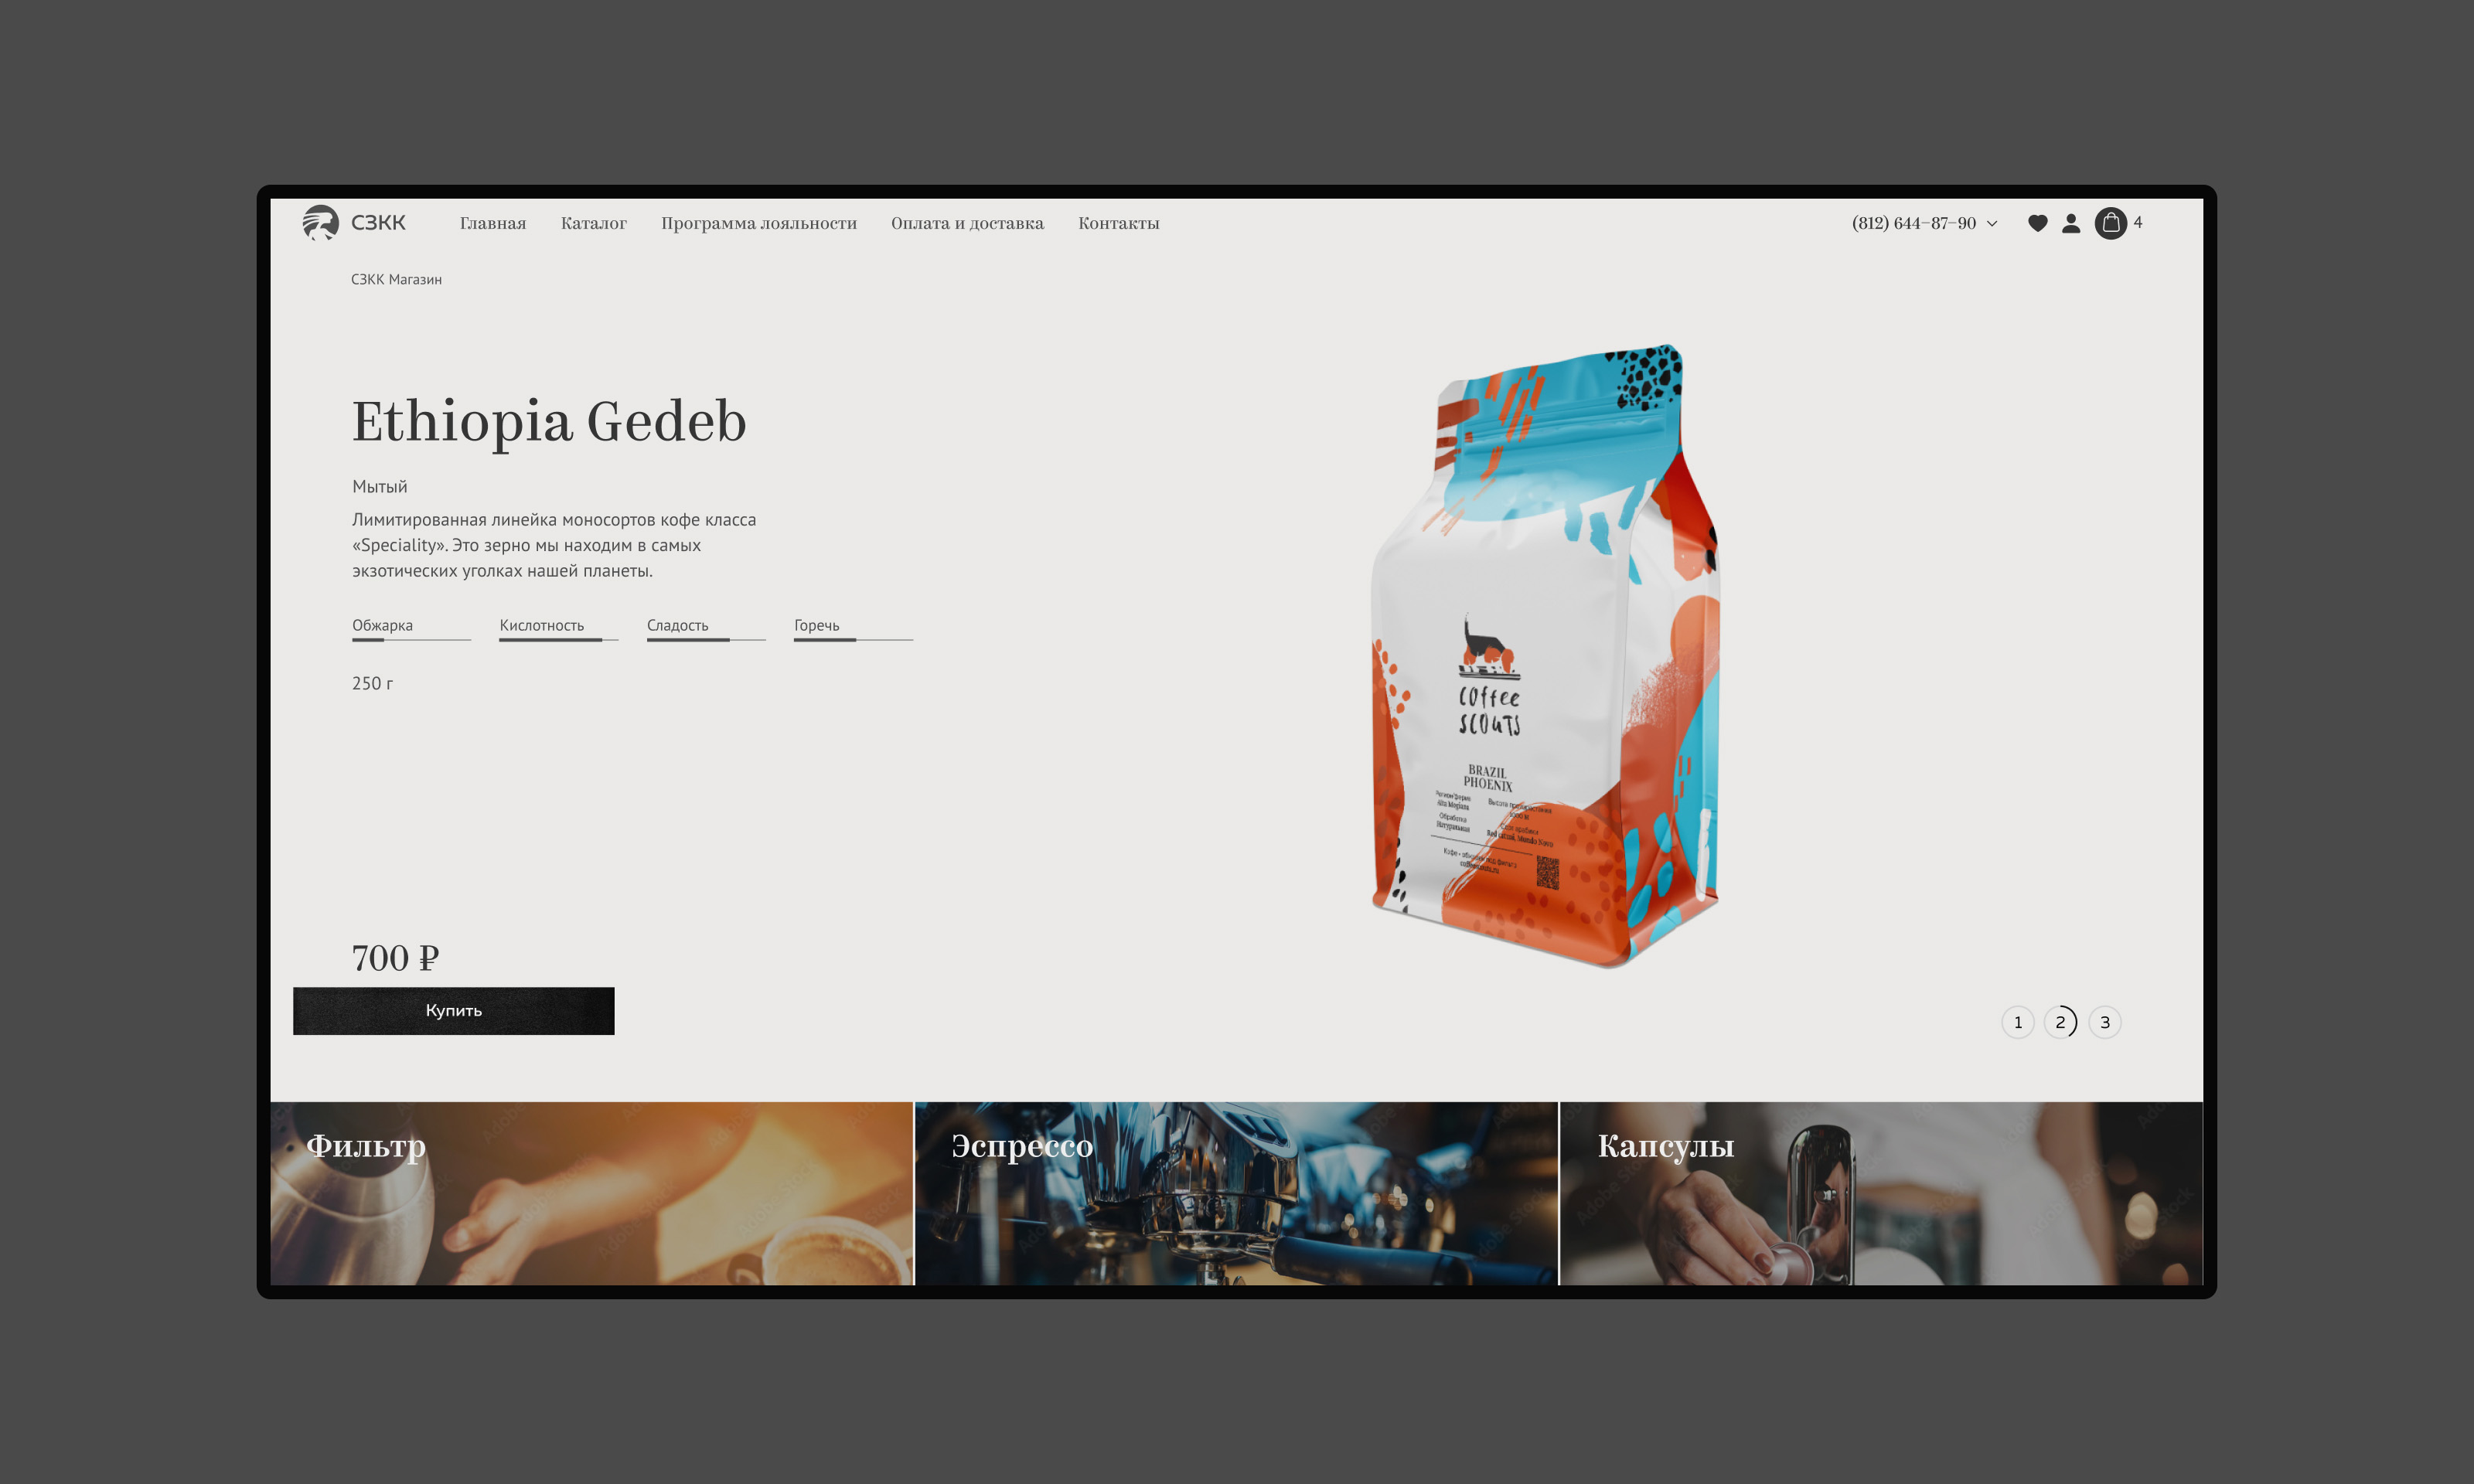The width and height of the screenshot is (2474, 1484).
Task: Click the coffee bag product image
Action: click(1545, 655)
